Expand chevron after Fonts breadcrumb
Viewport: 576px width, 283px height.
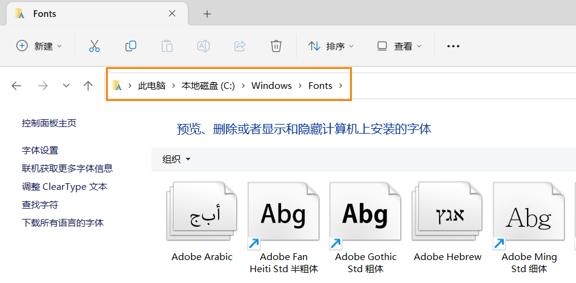point(341,86)
